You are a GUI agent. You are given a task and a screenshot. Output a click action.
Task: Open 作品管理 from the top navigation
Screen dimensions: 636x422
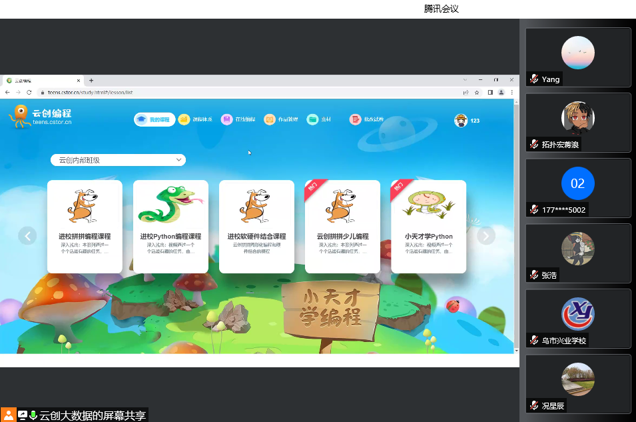coord(270,120)
